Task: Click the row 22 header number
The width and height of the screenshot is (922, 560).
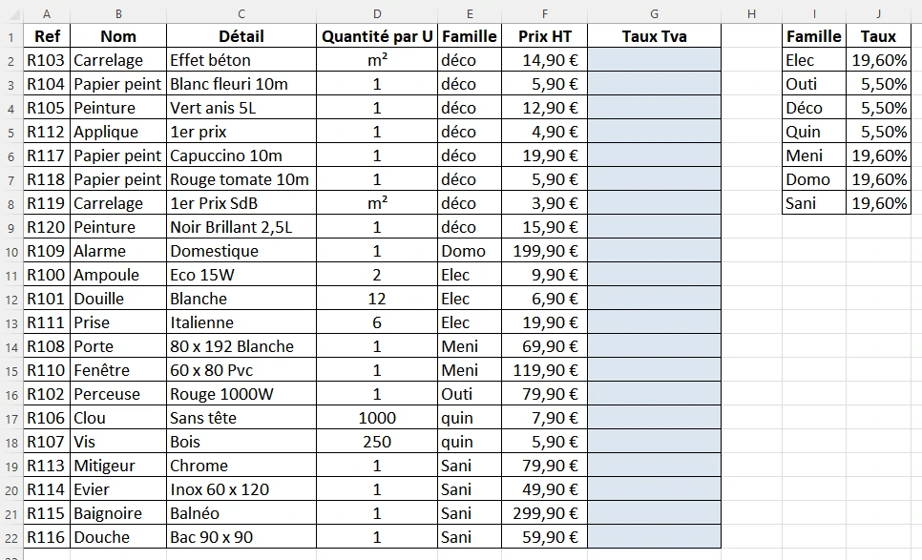Action: (11, 537)
